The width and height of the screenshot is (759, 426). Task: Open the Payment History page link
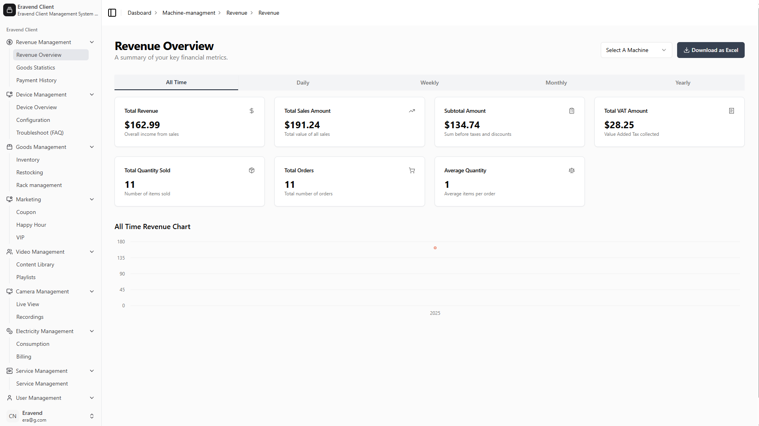(36, 80)
